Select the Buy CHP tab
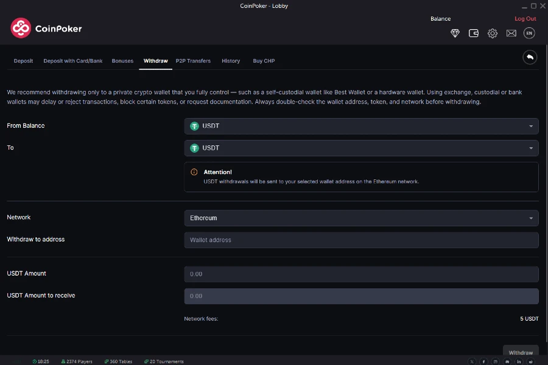This screenshot has height=365, width=548. point(263,61)
